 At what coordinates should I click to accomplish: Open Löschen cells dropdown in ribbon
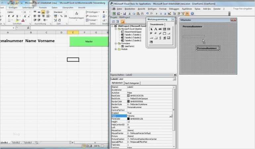coord(92,16)
